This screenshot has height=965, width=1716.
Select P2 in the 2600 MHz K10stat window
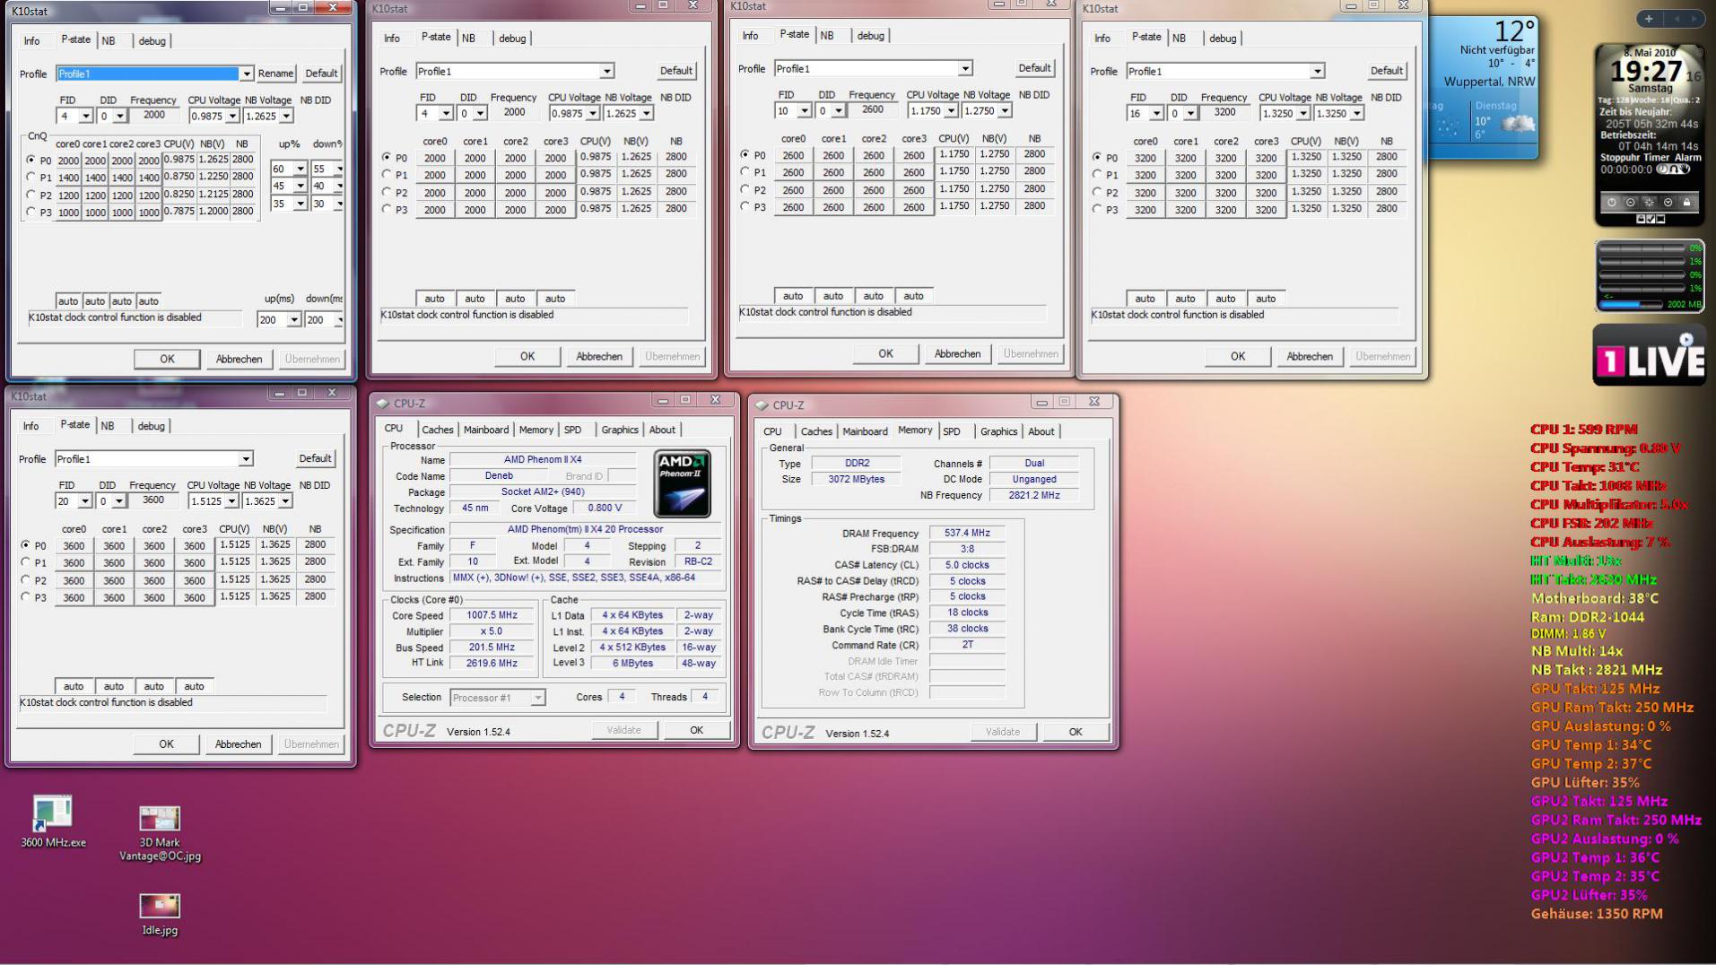pos(745,189)
